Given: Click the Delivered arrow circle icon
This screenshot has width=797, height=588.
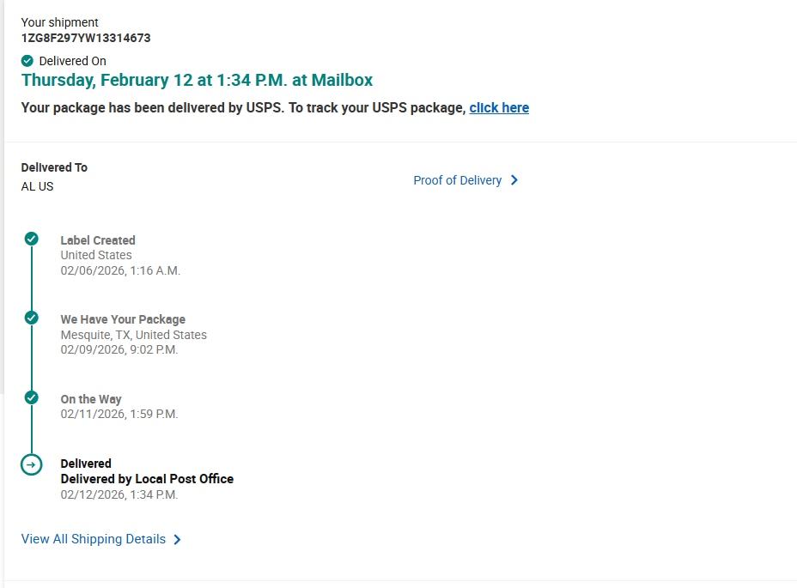Looking at the screenshot, I should [31, 464].
